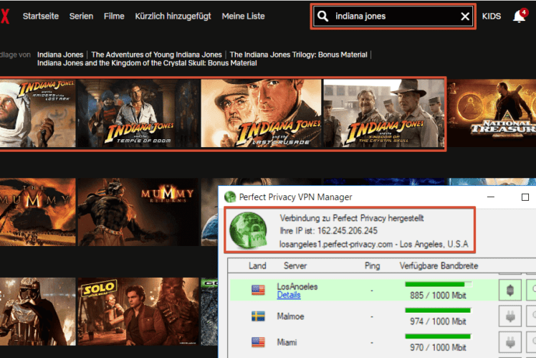
Task: Select the LosAngeles server name
Action: [297, 286]
